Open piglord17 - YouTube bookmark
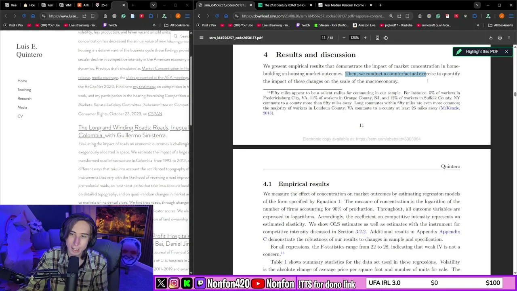The image size is (517, 291). 395,25
